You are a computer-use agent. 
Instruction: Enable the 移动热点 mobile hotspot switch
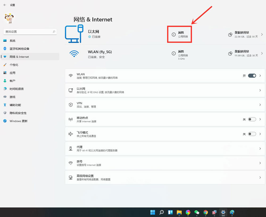252,119
